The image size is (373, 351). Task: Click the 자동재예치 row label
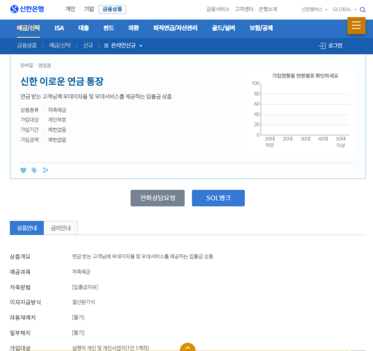[23, 318]
